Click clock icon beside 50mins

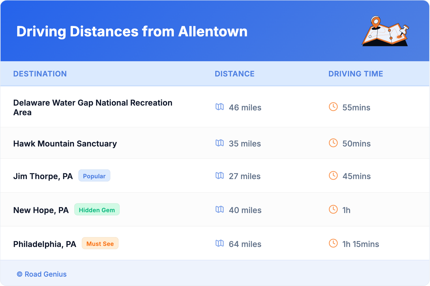(x=333, y=143)
